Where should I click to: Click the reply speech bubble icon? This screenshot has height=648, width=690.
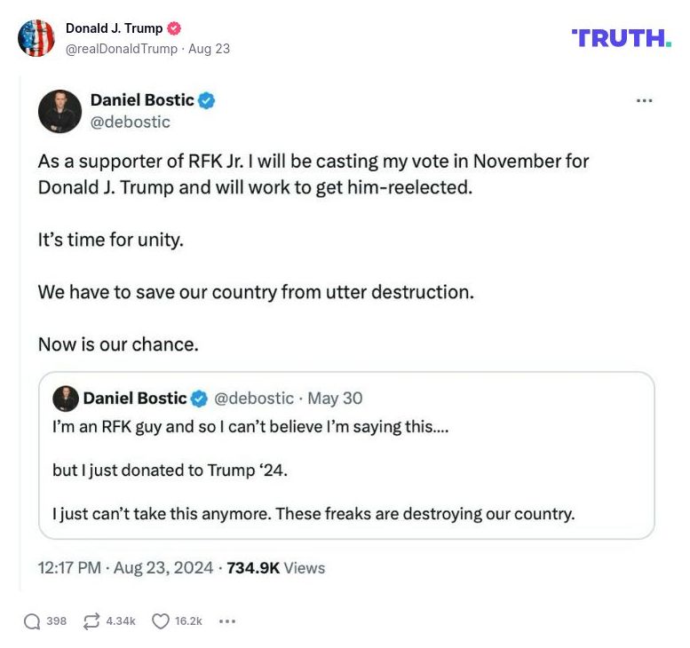[32, 621]
